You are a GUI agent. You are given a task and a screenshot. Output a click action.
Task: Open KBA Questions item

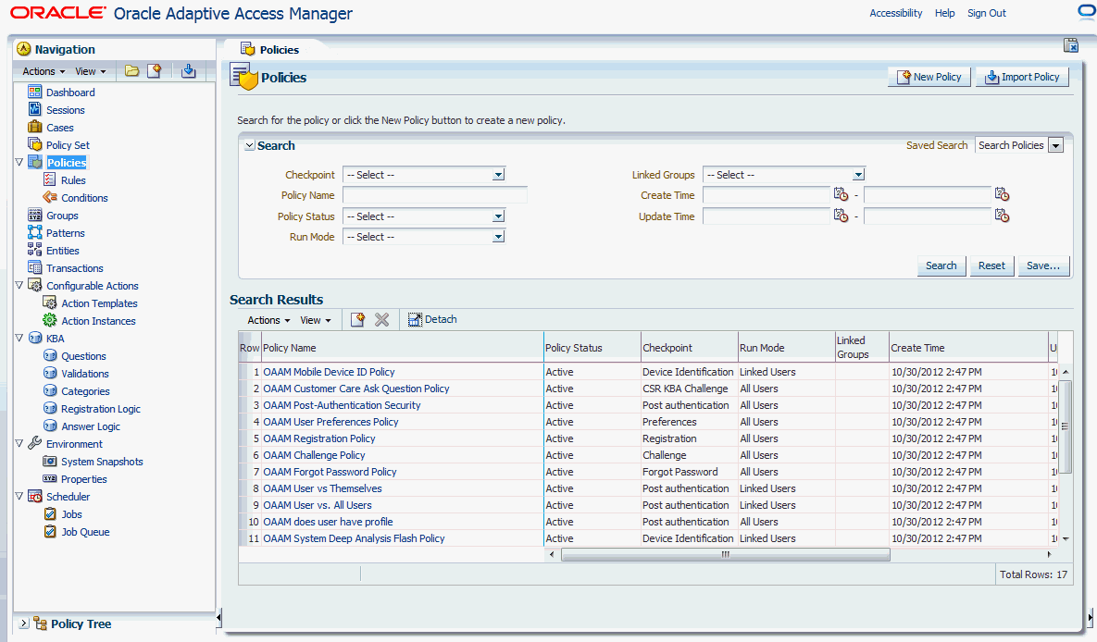click(x=83, y=356)
